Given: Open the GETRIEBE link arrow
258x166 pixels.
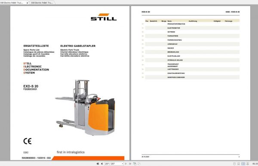Looking at the screenshot, I should pyautogui.click(x=143, y=32).
